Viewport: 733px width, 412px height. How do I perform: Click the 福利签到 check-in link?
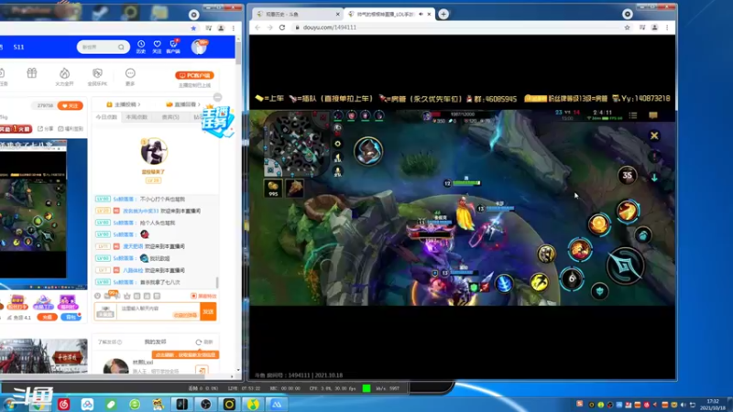click(x=71, y=128)
